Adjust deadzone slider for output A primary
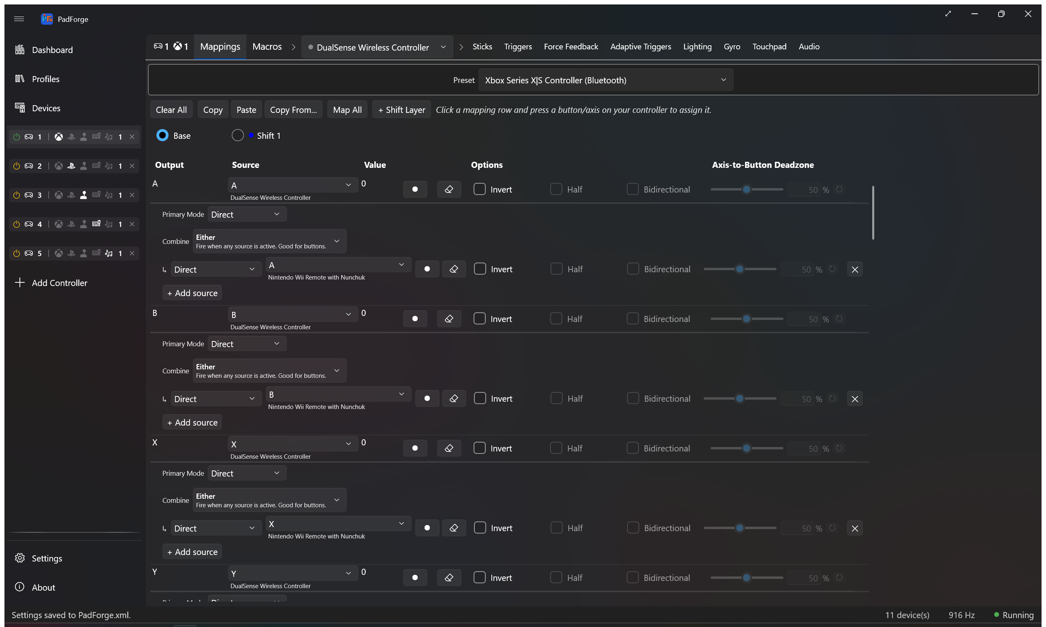The height and width of the screenshot is (627, 1046). [x=746, y=189]
